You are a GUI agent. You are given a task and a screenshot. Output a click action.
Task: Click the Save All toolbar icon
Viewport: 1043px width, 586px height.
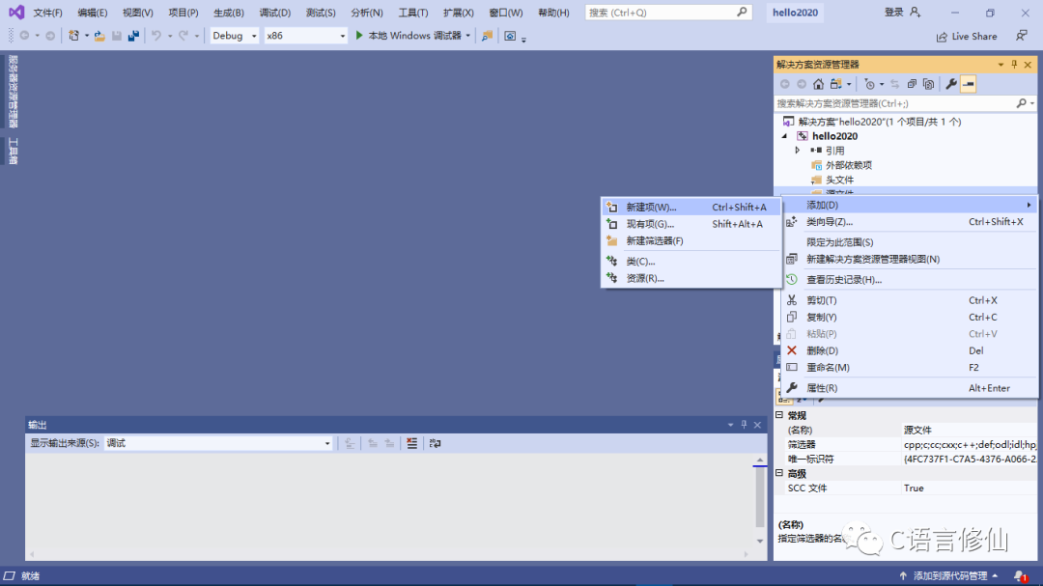tap(133, 36)
